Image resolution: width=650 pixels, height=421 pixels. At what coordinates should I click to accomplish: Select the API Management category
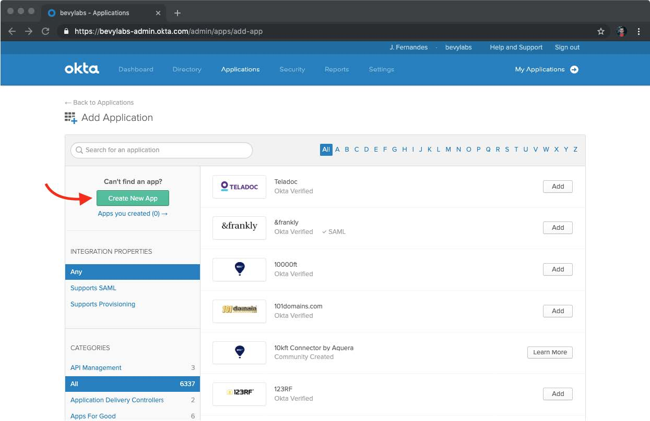pyautogui.click(x=96, y=368)
